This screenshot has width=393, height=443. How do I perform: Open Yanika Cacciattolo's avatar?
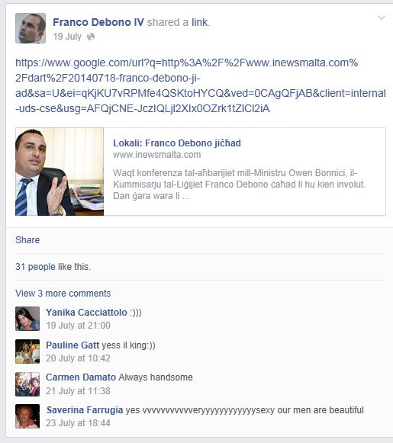[x=27, y=319]
